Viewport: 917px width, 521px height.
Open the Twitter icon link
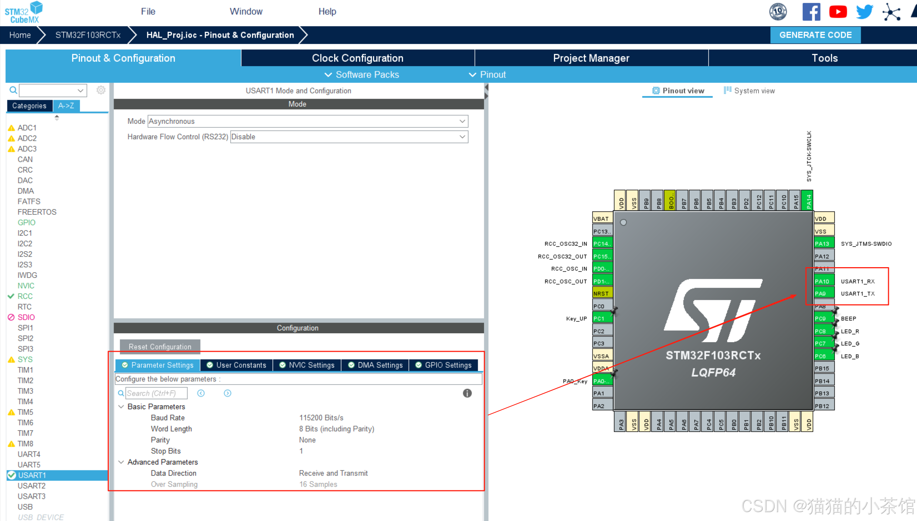pyautogui.click(x=864, y=12)
